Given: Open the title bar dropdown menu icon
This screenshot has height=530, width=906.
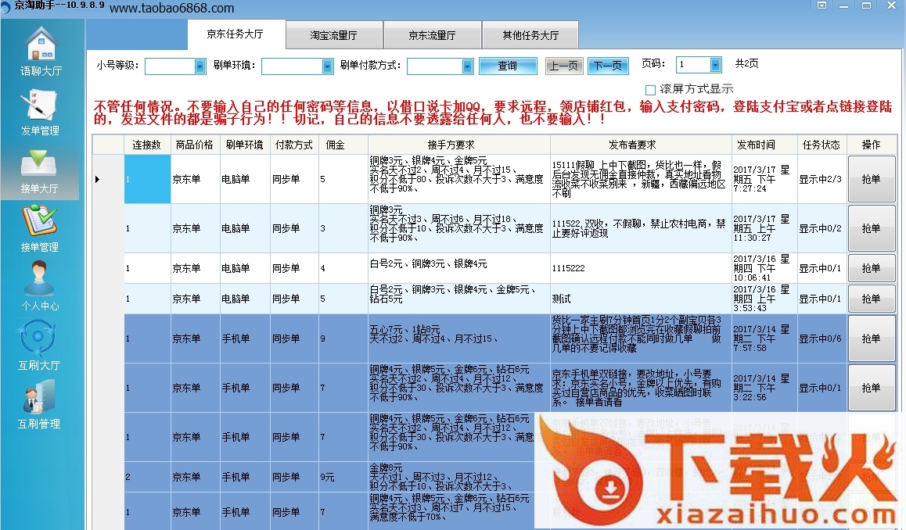Looking at the screenshot, I should pos(822,5).
